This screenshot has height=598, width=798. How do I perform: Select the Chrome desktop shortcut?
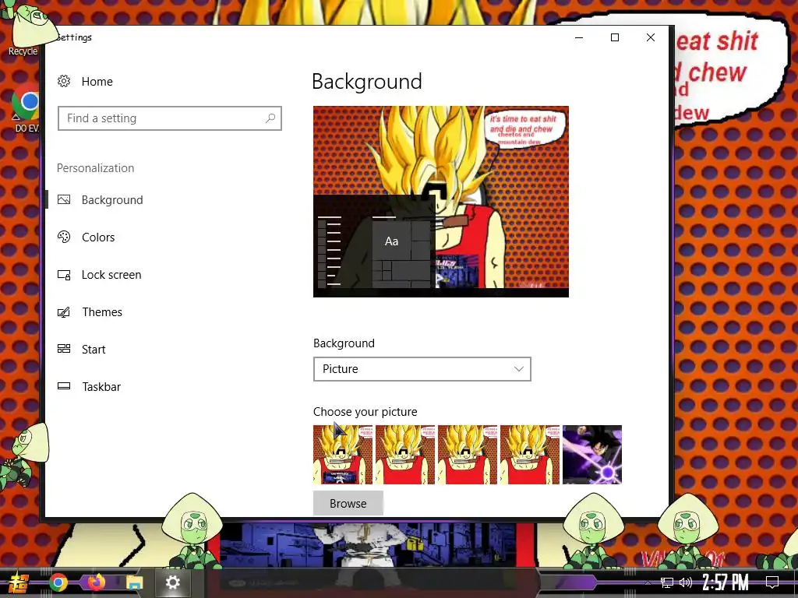pos(24,108)
